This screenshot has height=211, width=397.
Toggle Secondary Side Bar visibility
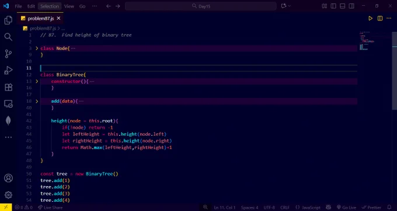tap(351, 6)
